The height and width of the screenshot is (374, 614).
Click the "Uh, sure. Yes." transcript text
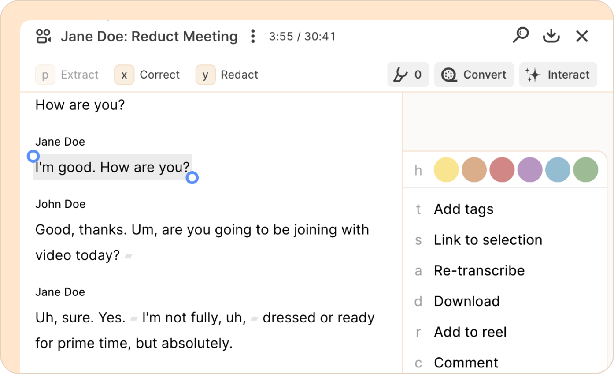click(81, 318)
